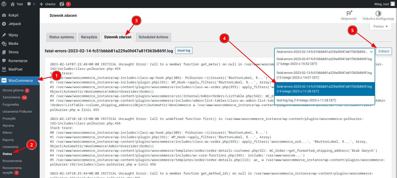
Task: Click the Strony pages icon
Action: click(x=4, y=52)
